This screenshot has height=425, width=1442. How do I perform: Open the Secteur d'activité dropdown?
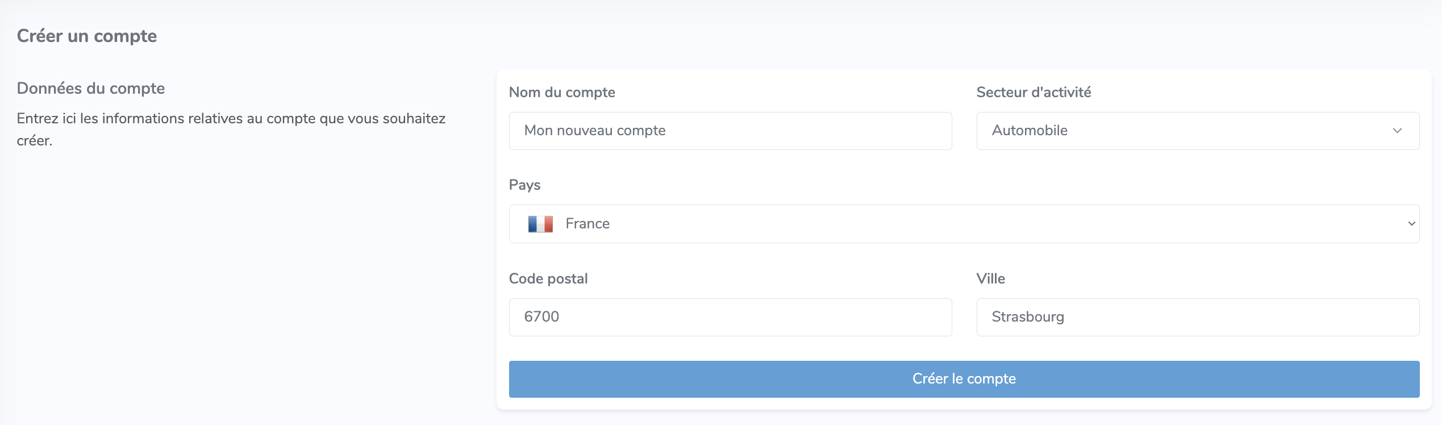1197,131
